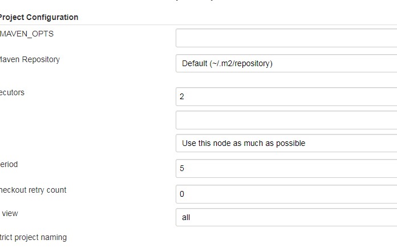This screenshot has width=397, height=248.
Task: Click the MAVEN_OPTS label text
Action: click(27, 34)
